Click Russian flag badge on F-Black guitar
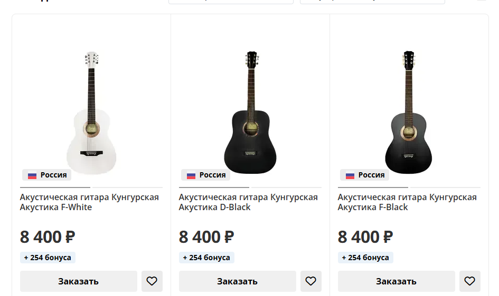The height and width of the screenshot is (296, 499). coord(365,175)
